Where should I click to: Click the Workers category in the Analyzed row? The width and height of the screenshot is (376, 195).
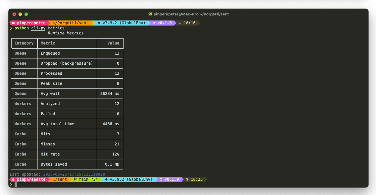(x=23, y=104)
